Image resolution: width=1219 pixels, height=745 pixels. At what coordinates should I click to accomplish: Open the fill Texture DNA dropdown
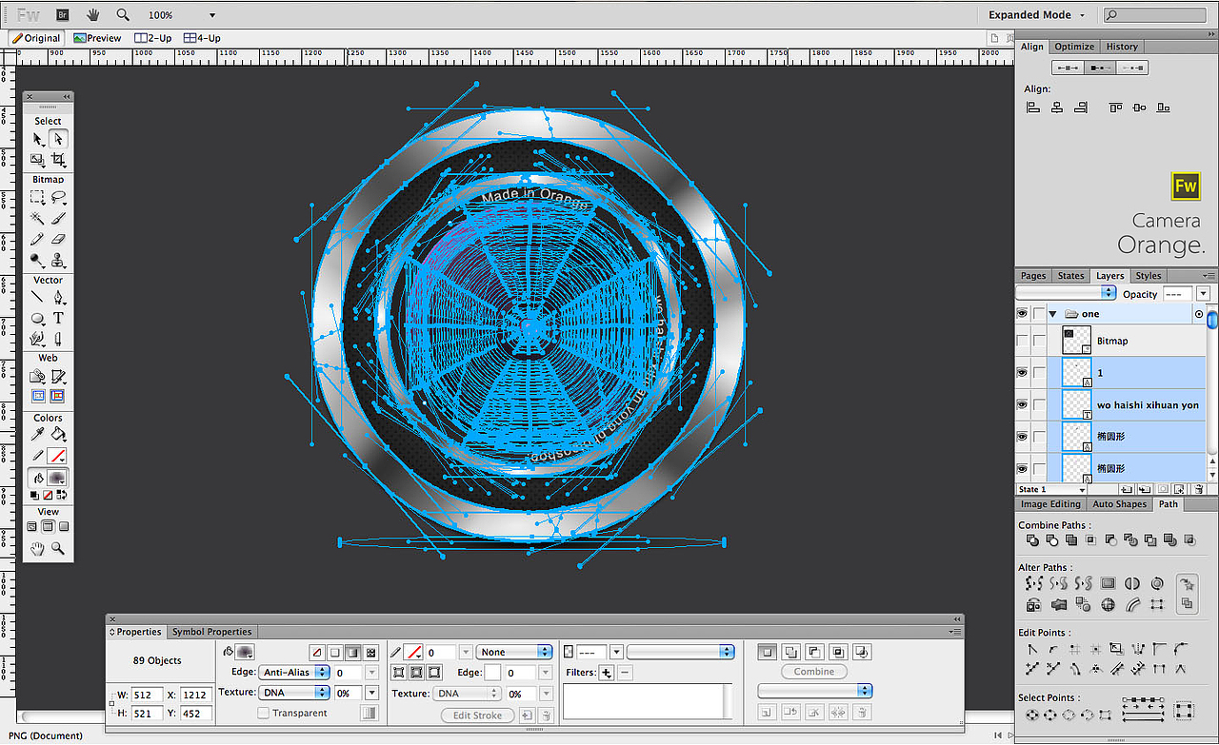(x=295, y=694)
